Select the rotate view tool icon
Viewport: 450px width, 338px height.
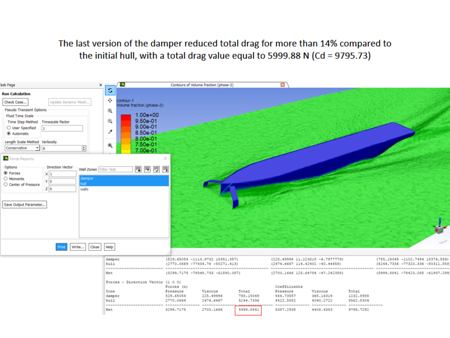coord(110,90)
